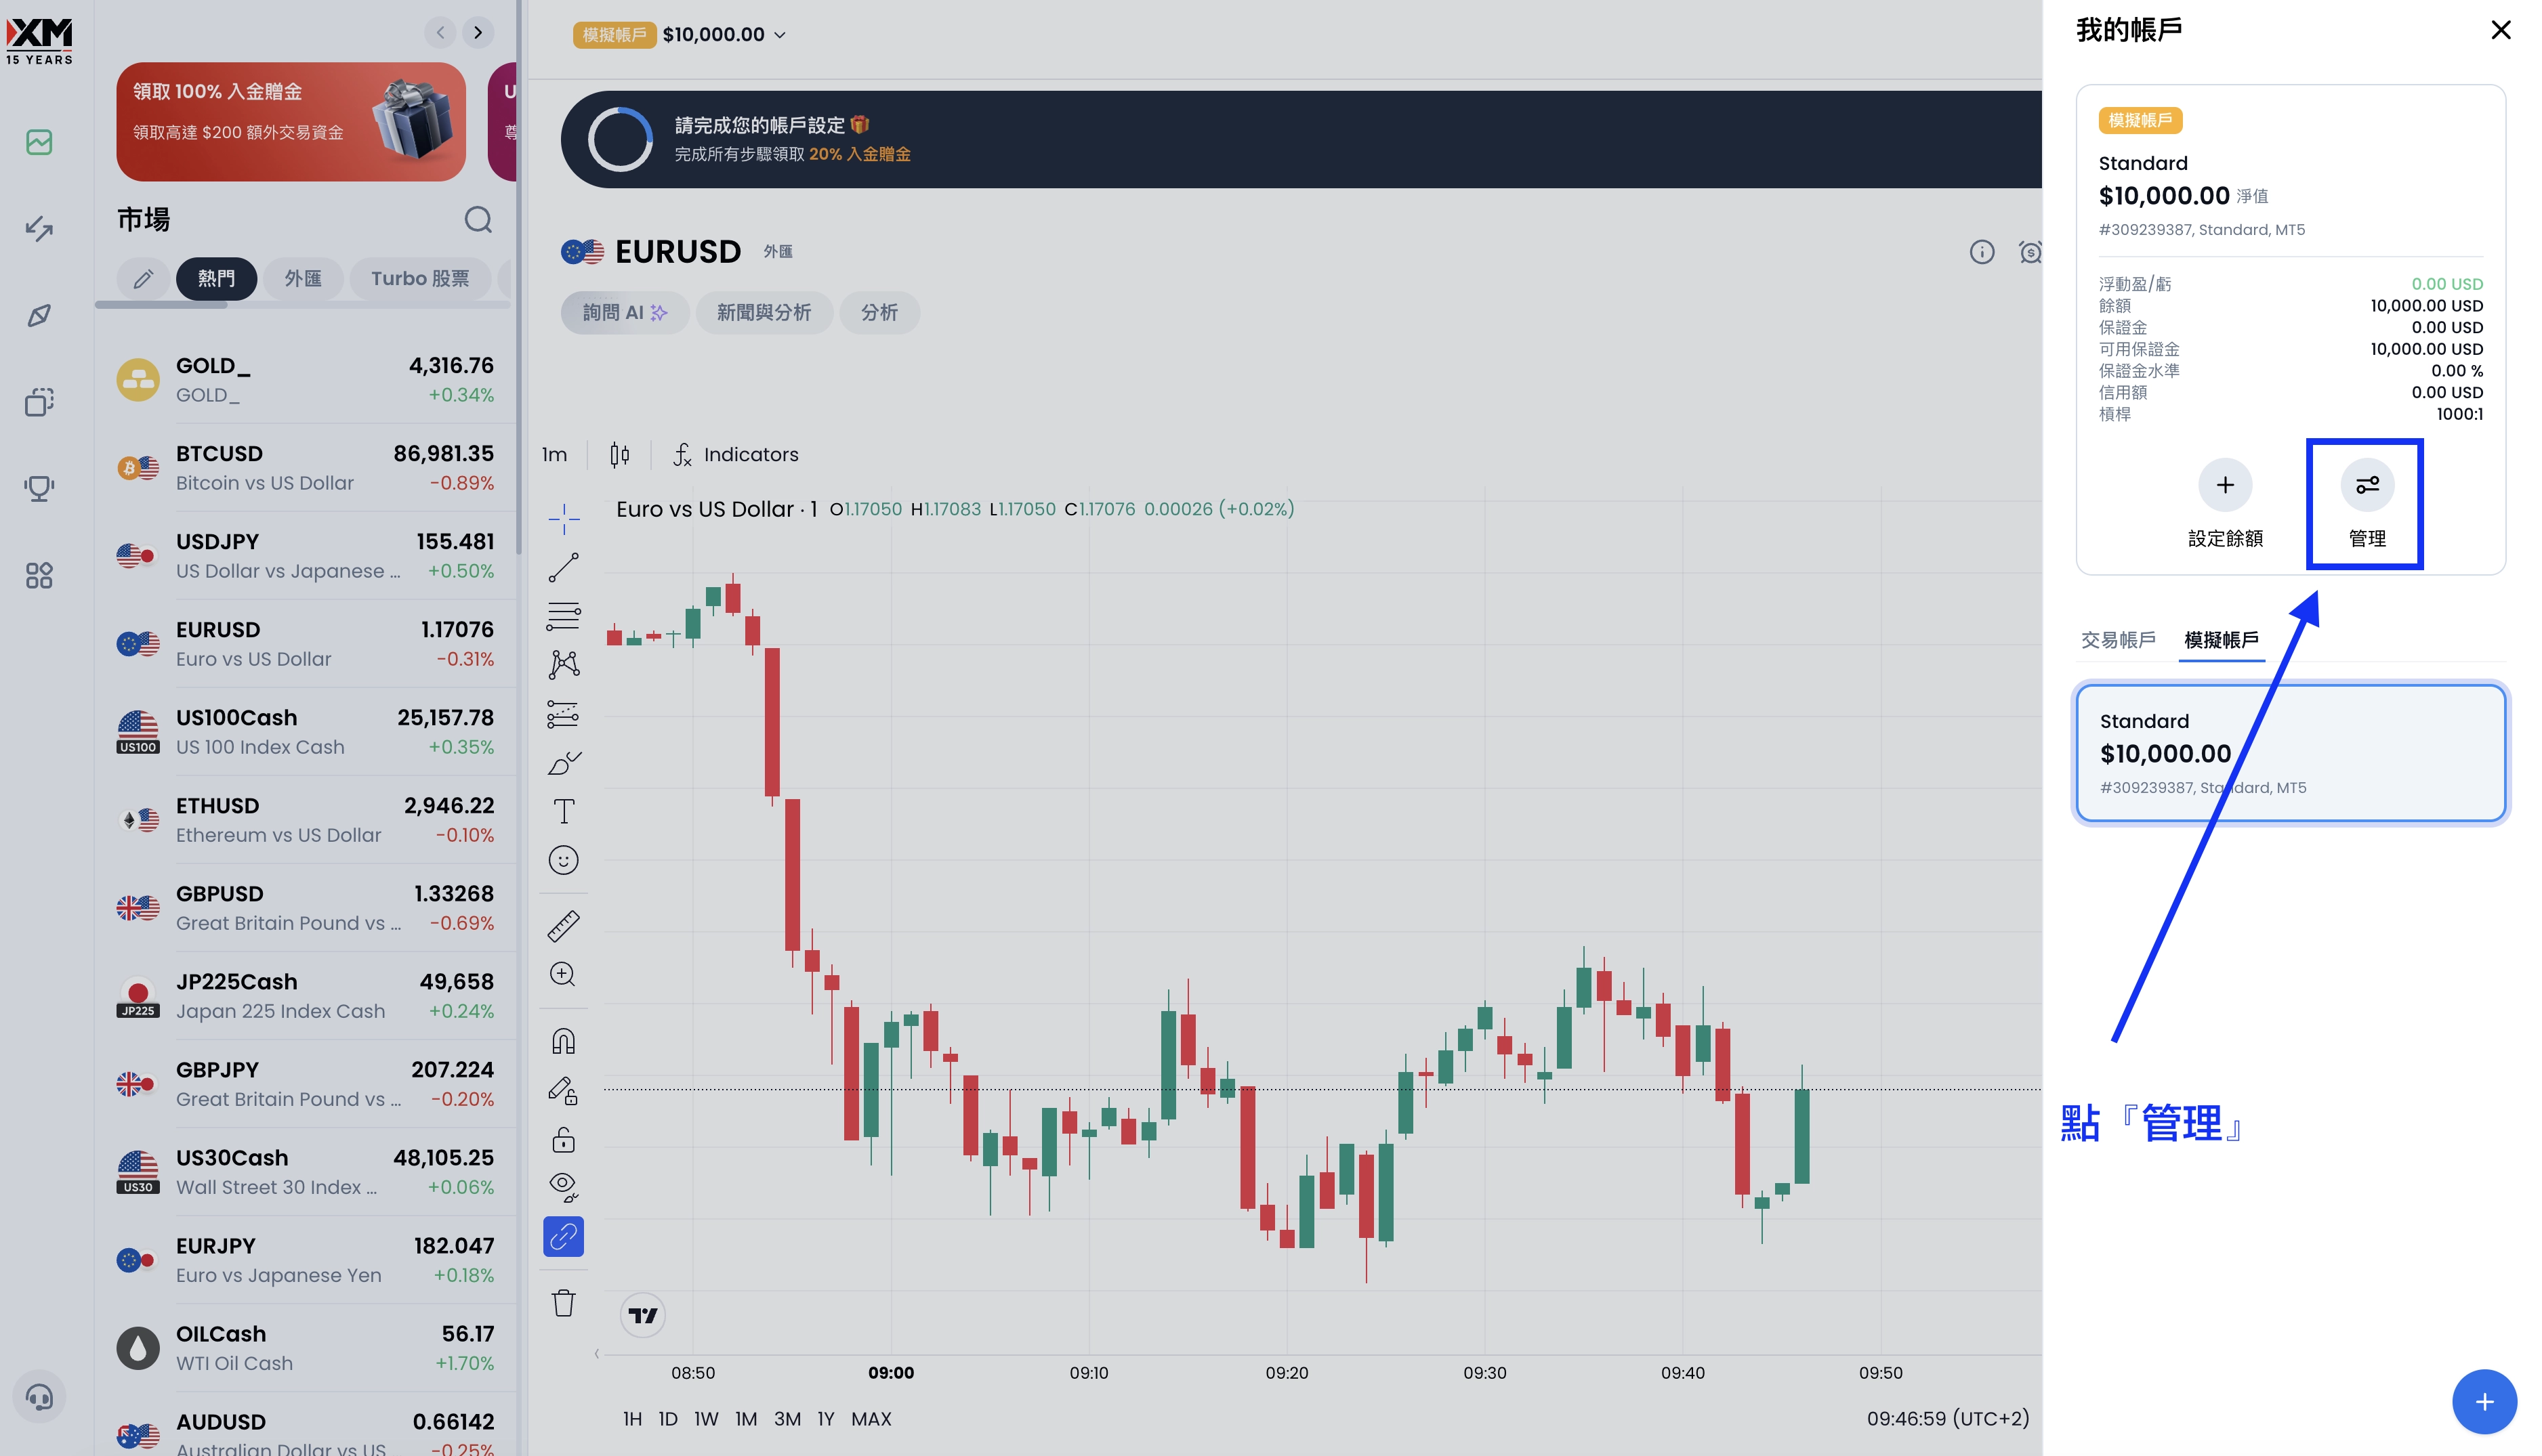The image size is (2542, 1456).
Task: Click the ruler measure tool
Action: 563,926
